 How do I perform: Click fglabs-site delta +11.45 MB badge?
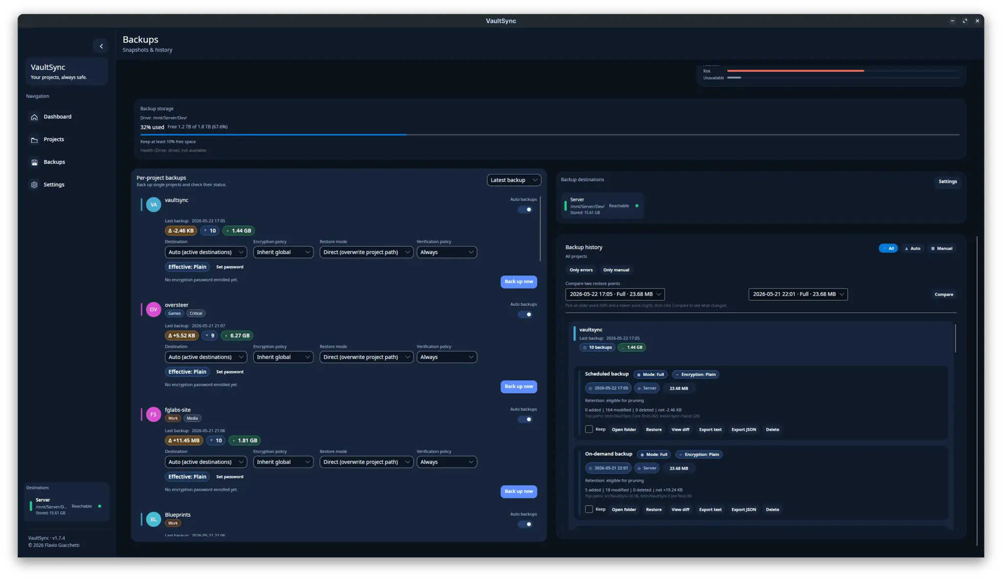[183, 441]
